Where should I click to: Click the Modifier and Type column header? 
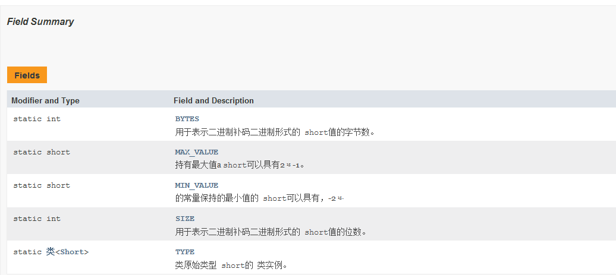(x=45, y=101)
